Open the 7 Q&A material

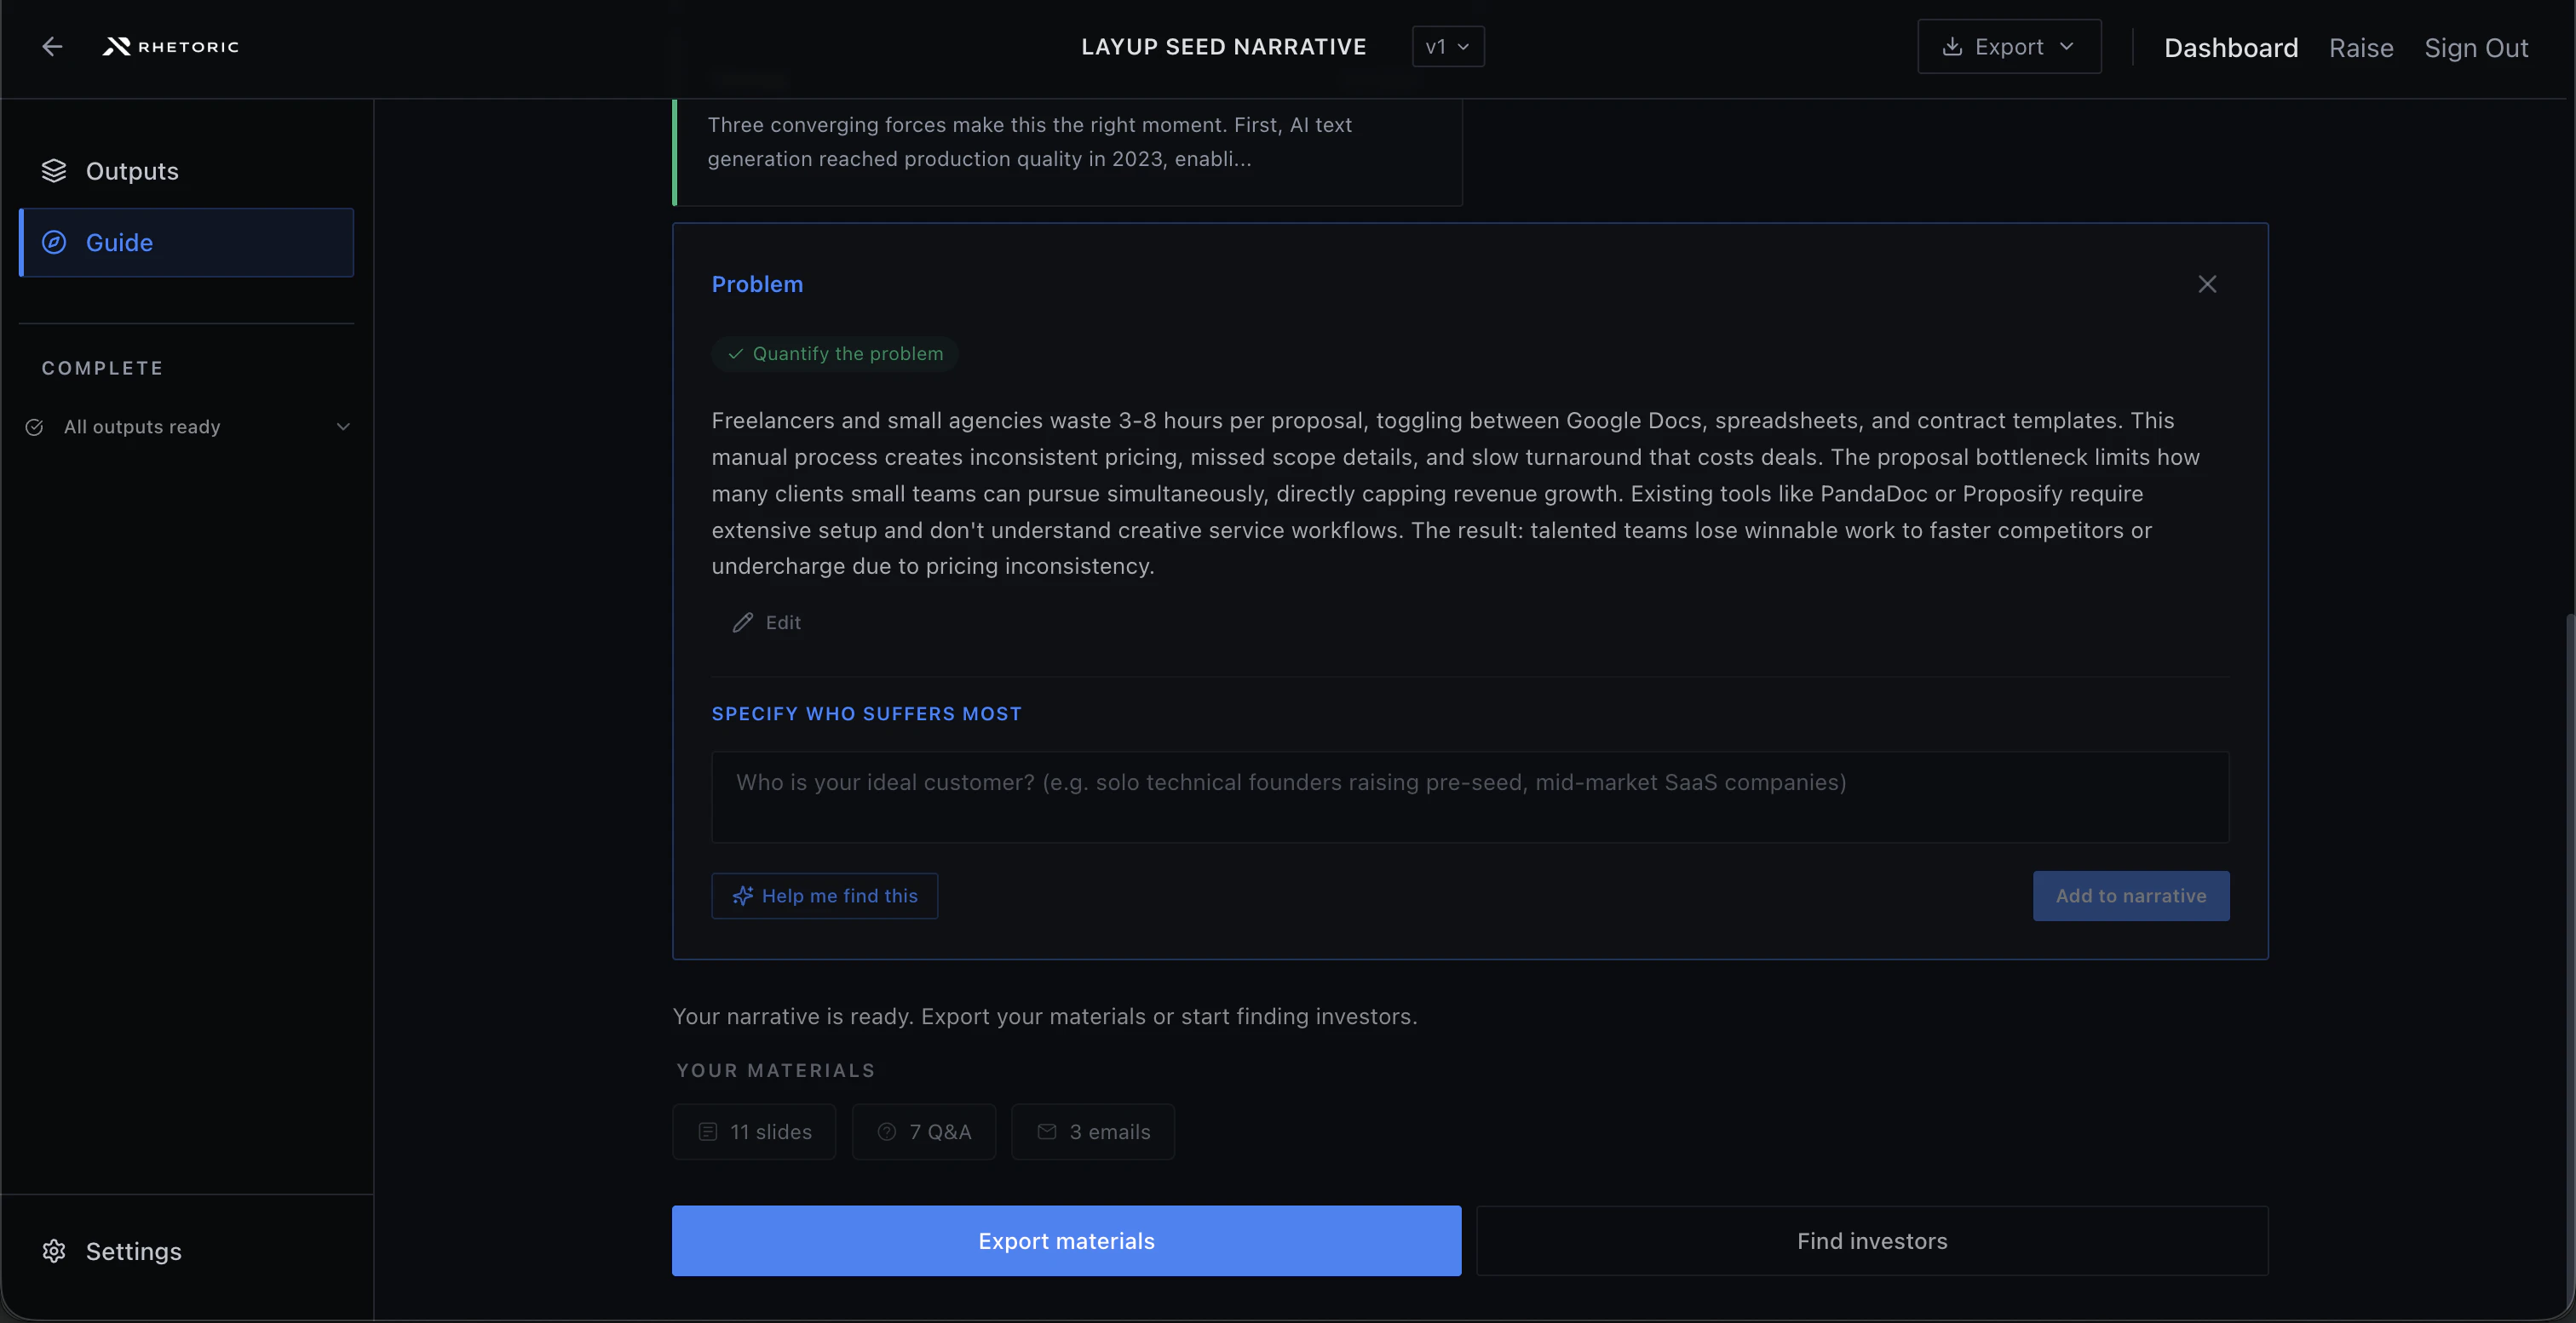[923, 1132]
